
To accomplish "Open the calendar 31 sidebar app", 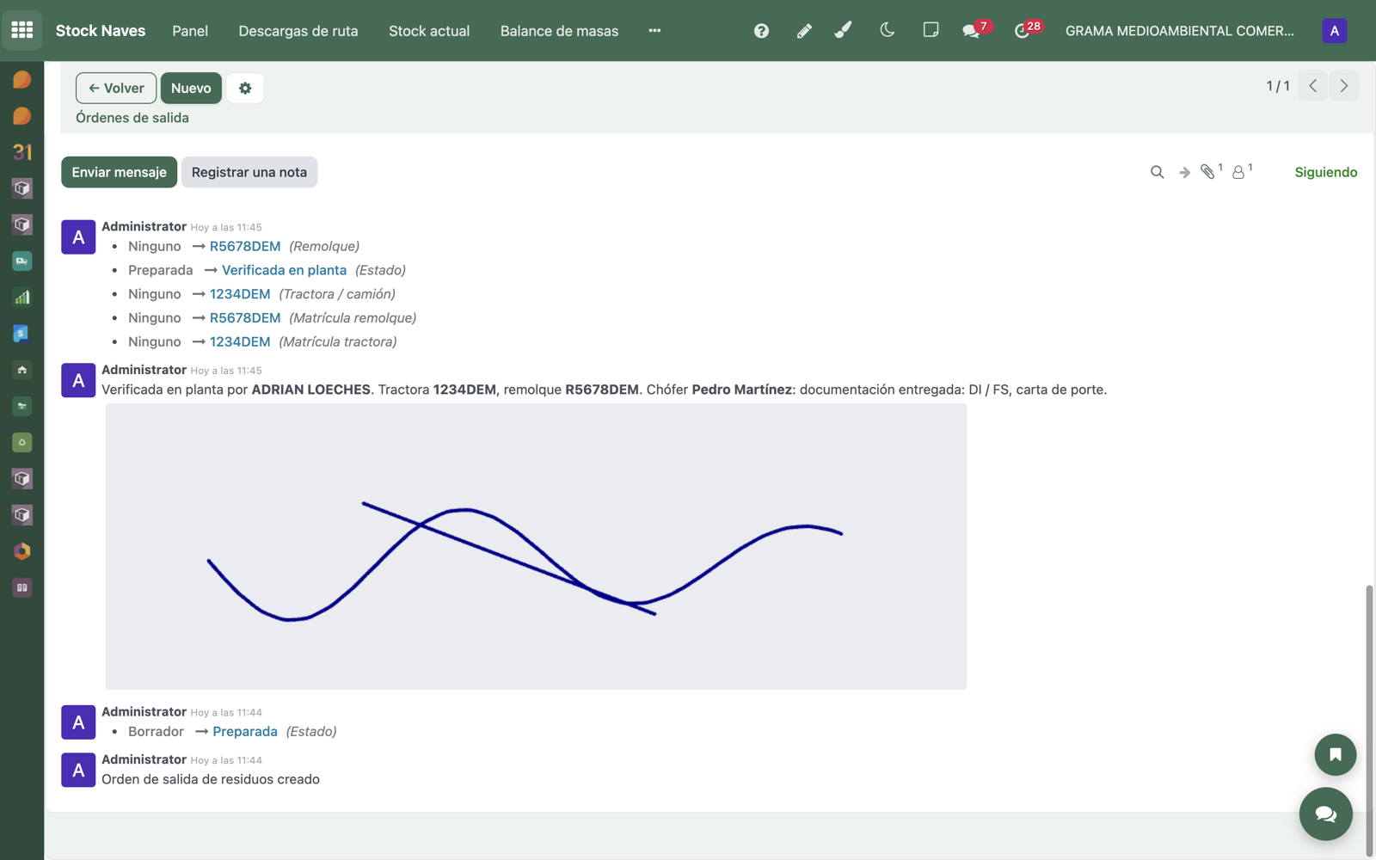I will pyautogui.click(x=22, y=152).
